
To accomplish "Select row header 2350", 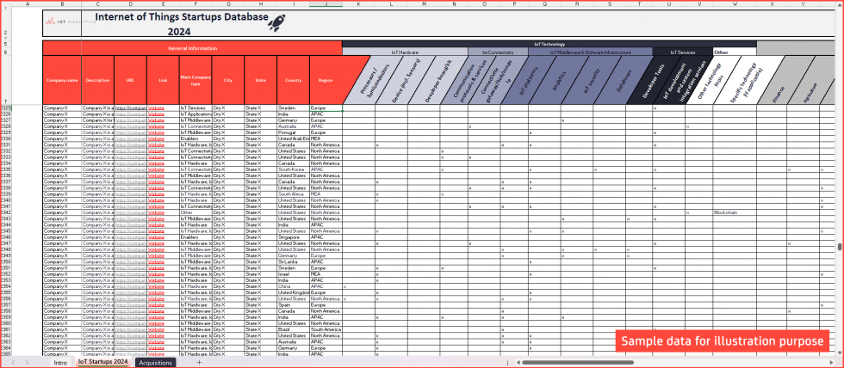I will (6, 261).
